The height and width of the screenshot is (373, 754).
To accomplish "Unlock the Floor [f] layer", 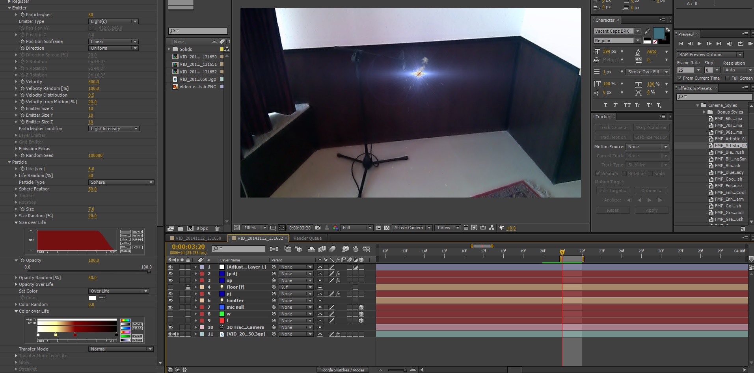I will [188, 287].
